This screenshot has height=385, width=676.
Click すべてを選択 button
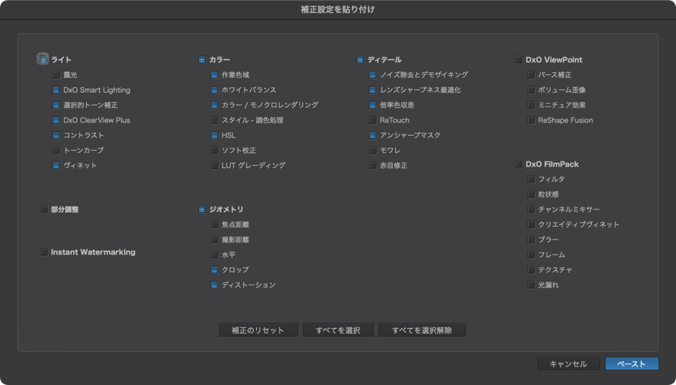coord(338,330)
